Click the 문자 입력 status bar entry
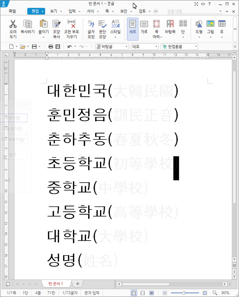239x297 pixels. [x=92, y=293]
